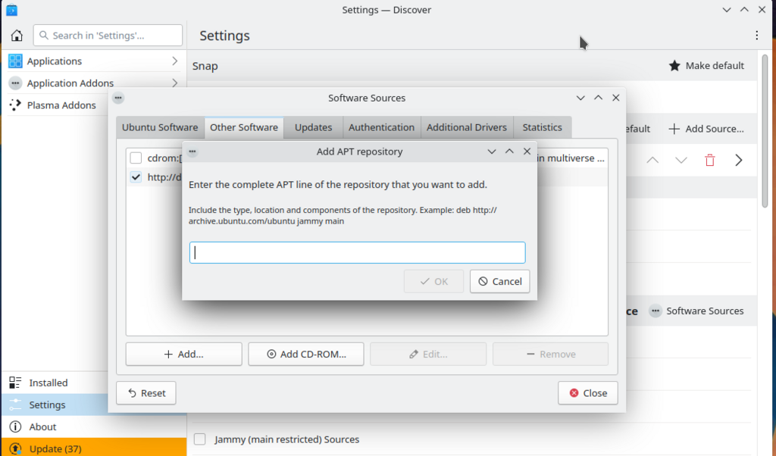Click the Add CD-ROM button

coord(306,354)
